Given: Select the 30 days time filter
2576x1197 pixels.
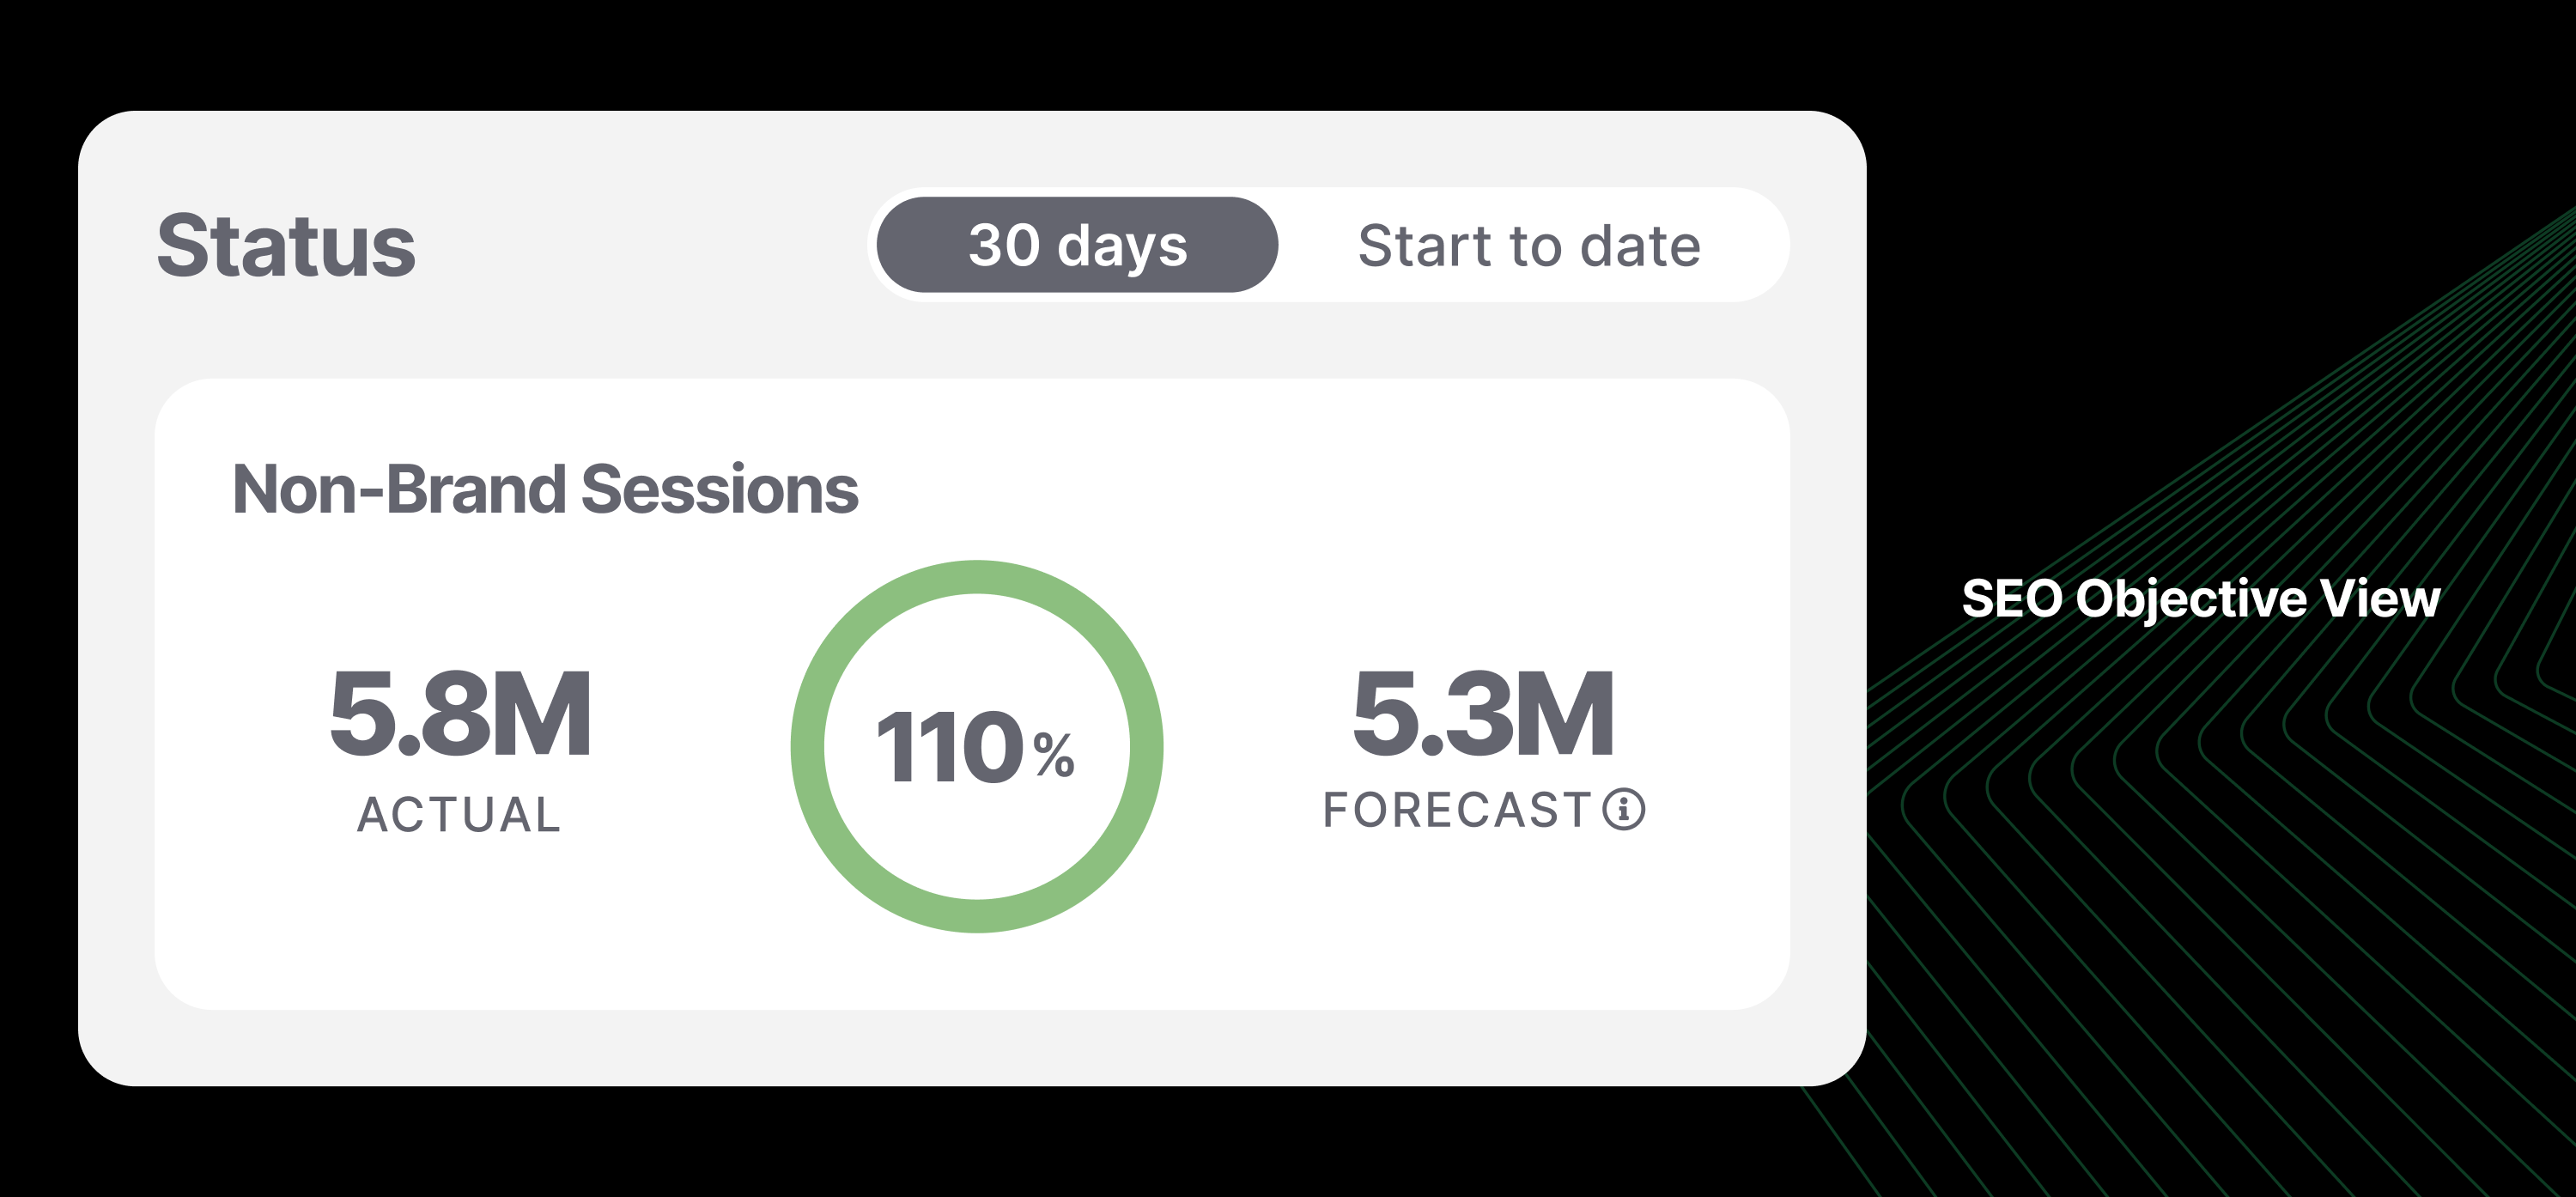Looking at the screenshot, I should point(1077,246).
